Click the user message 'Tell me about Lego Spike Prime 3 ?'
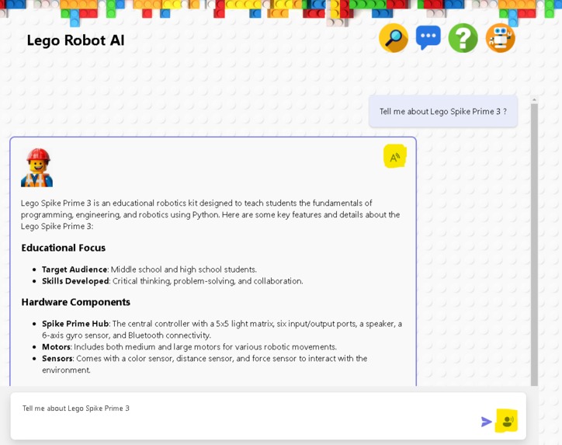Viewport: 562px width, 445px height. [x=443, y=112]
